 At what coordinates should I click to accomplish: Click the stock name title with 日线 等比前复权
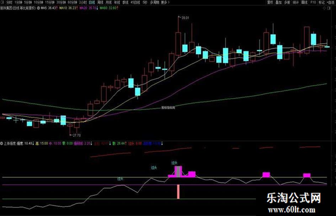click(x=18, y=8)
